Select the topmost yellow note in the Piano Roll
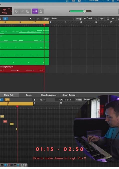The width and height of the screenshot is (119, 169). [2, 116]
